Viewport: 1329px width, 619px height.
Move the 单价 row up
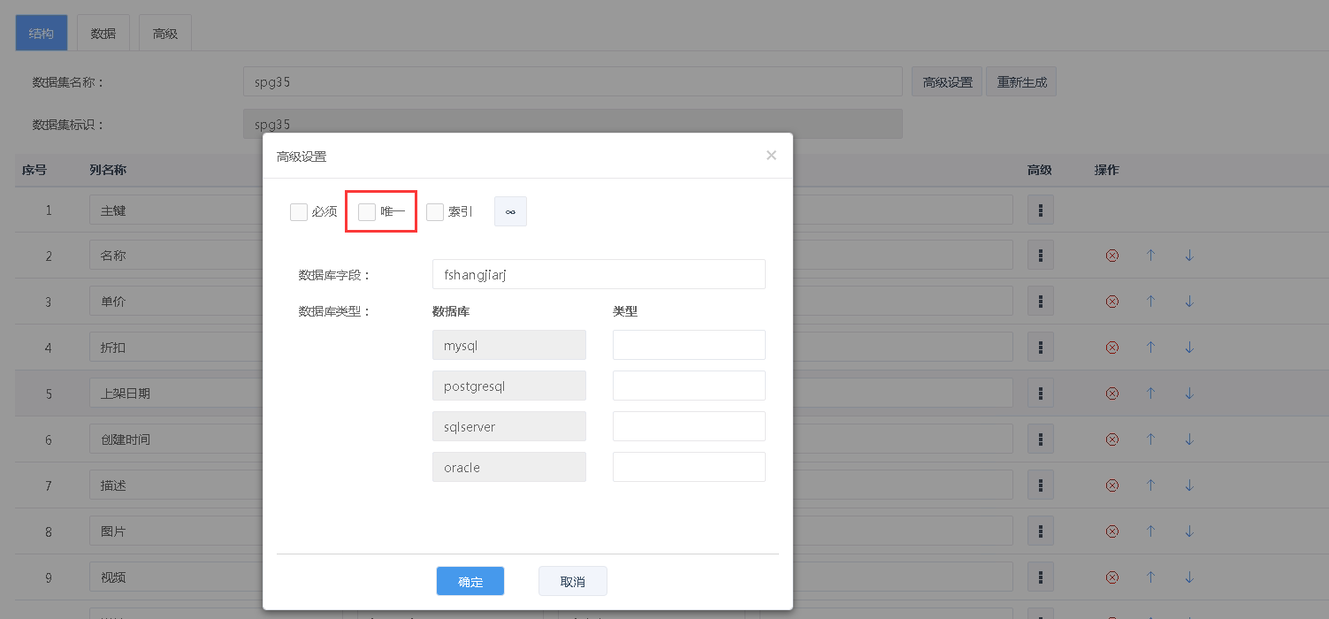[1150, 302]
